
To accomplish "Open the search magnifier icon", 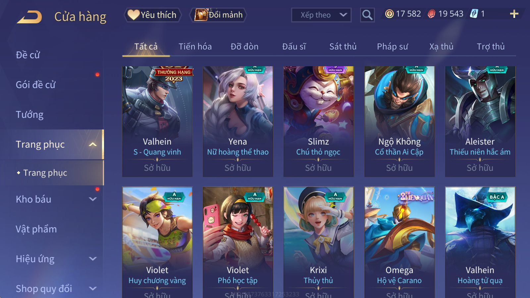I will 367,15.
